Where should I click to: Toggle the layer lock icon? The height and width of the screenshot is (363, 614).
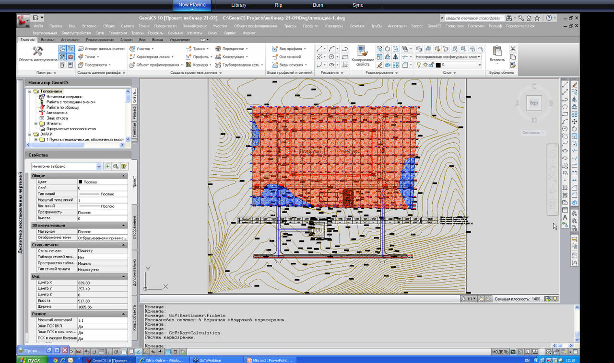431,65
